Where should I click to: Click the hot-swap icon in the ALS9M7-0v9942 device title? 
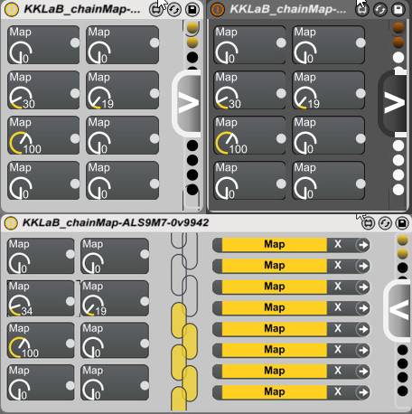[x=368, y=223]
